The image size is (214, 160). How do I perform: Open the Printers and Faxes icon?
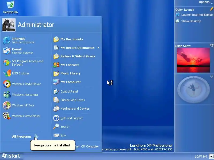56,100
